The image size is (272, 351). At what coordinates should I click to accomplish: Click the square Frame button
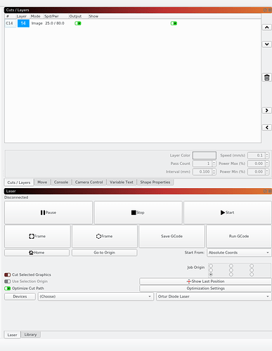tap(37, 236)
